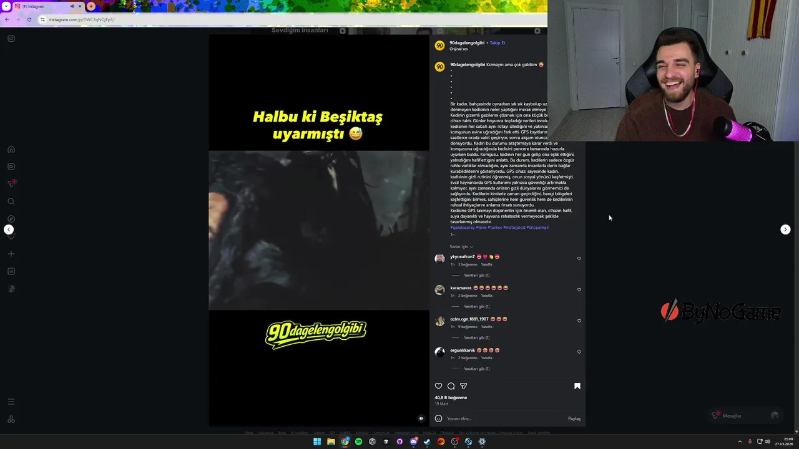Open the hamburger More menu in sidebar
799x449 pixels.
pyautogui.click(x=11, y=402)
